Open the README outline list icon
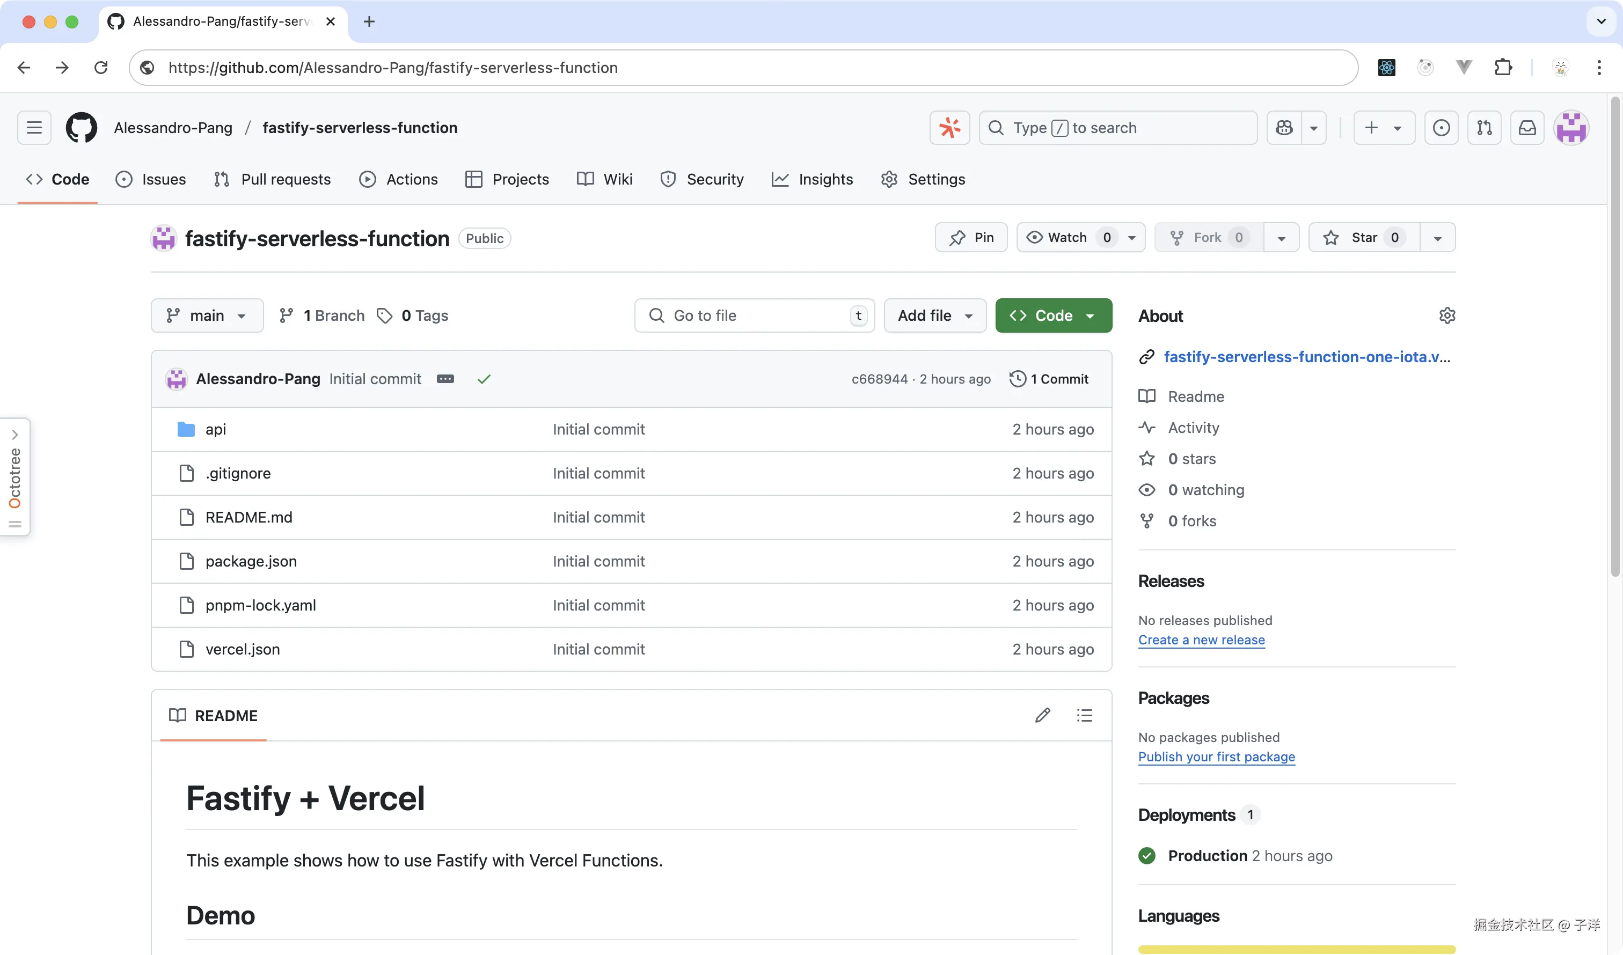Image resolution: width=1623 pixels, height=955 pixels. (x=1085, y=715)
